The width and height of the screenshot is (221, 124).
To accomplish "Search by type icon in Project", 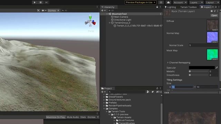I will (148, 92).
